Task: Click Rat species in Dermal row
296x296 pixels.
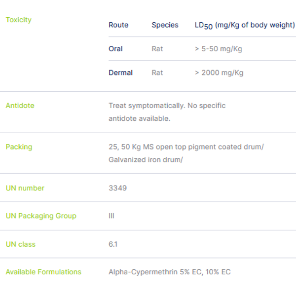Action: click(157, 73)
